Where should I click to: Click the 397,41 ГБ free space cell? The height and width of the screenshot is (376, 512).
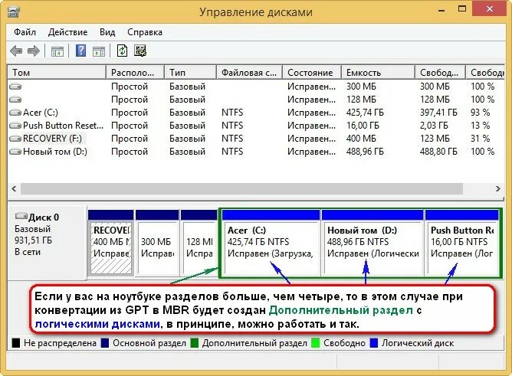click(438, 113)
